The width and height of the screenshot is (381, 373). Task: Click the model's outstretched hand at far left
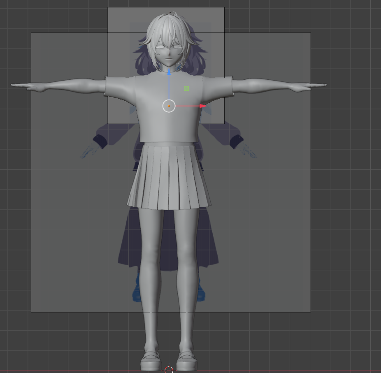point(23,86)
